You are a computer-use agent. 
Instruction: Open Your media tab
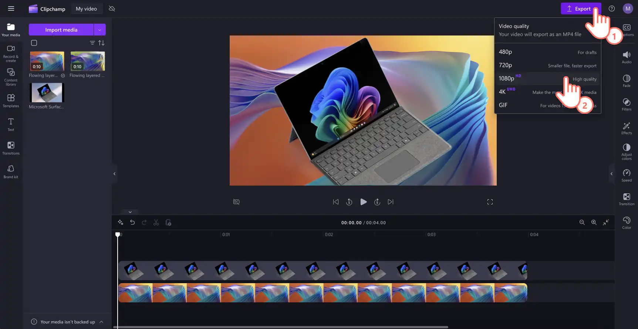(11, 30)
